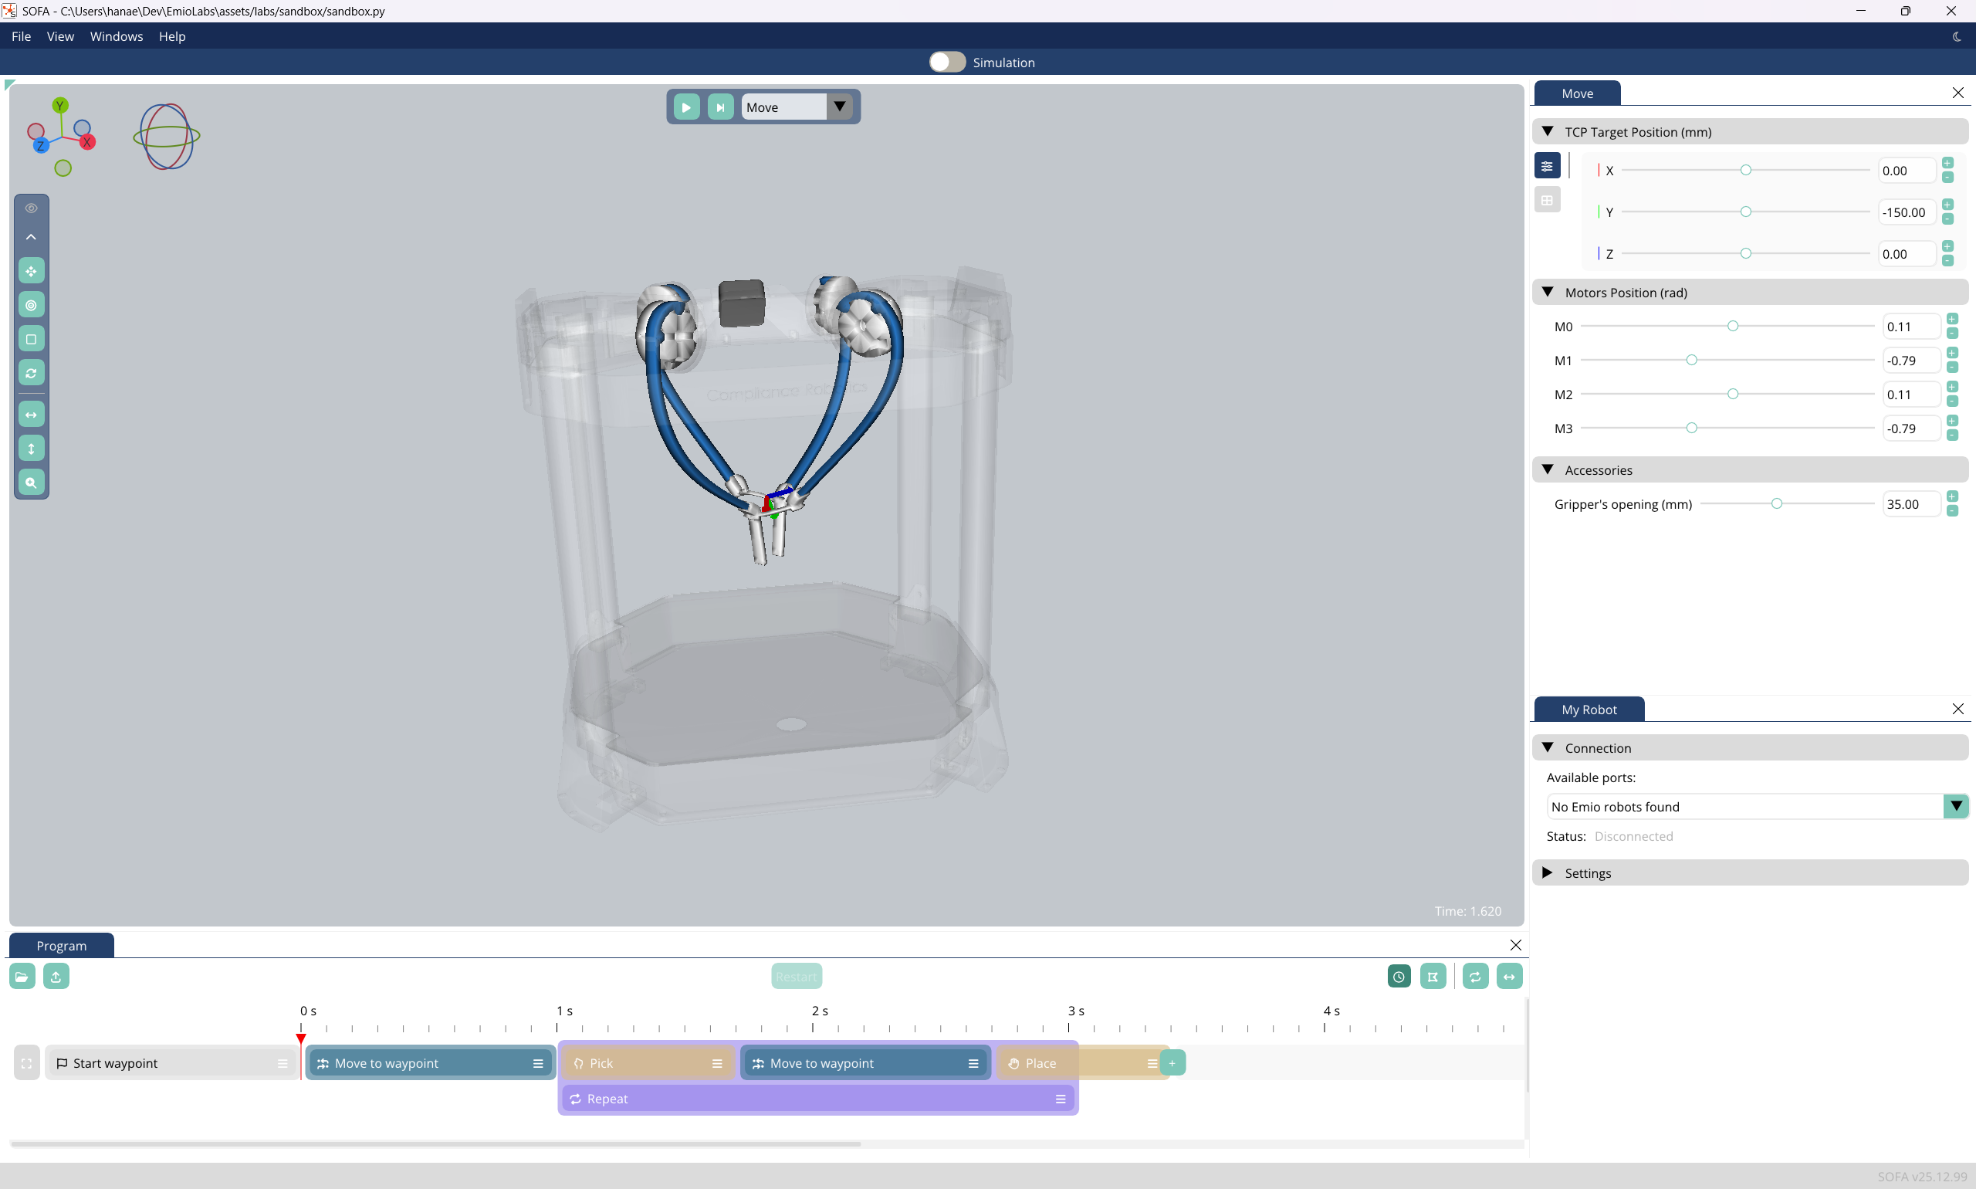Toggle dark mode with the moon icon

(1957, 37)
